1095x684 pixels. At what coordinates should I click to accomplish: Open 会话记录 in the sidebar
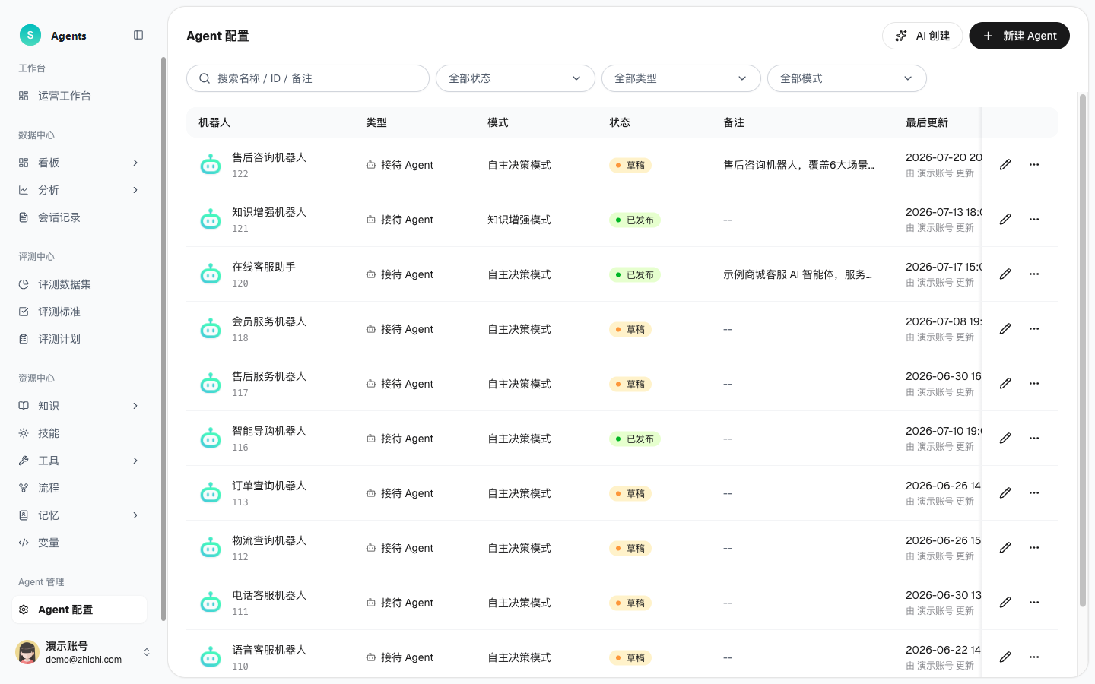pos(80,217)
